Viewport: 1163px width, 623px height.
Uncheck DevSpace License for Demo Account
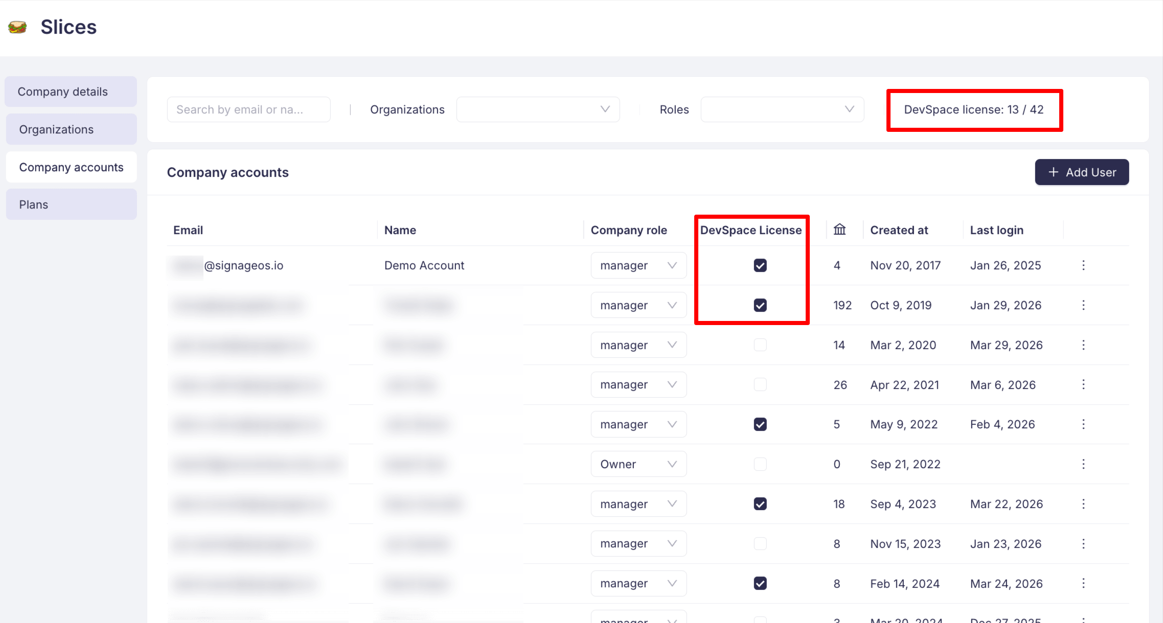click(760, 265)
